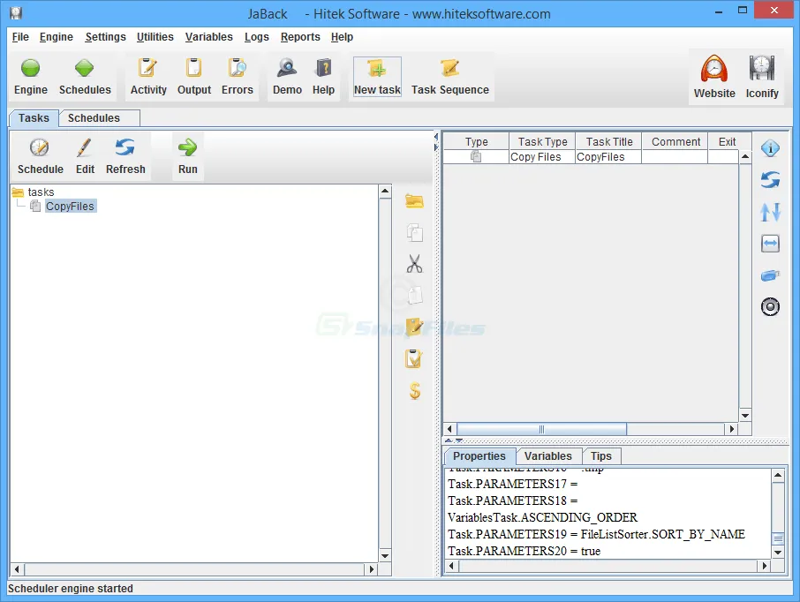
Task: Click the horizontal resize arrows icon
Action: 770,244
